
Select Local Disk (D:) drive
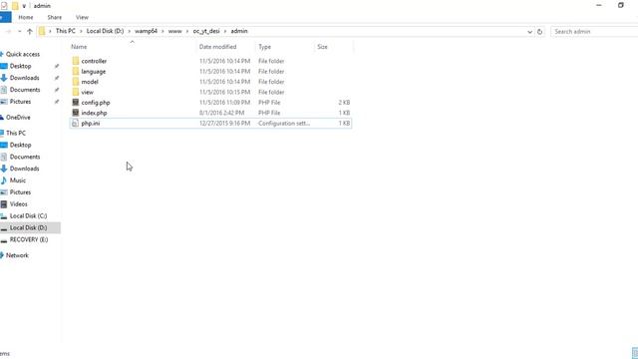click(30, 228)
